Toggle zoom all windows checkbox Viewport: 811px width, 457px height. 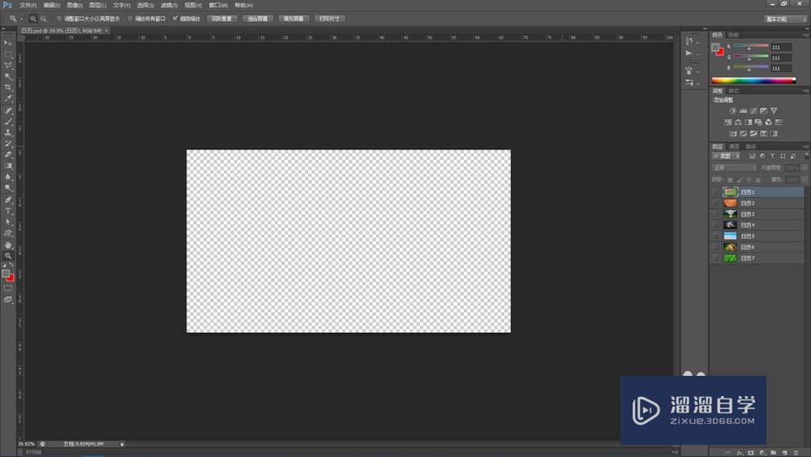[131, 19]
